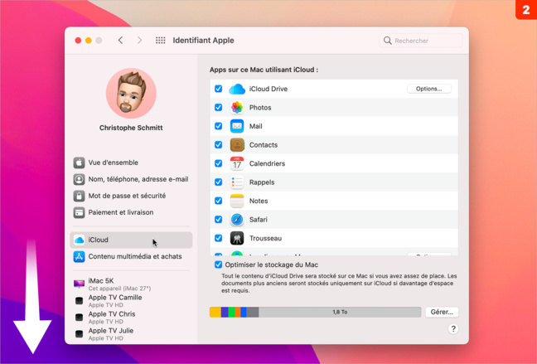The height and width of the screenshot is (364, 537).
Task: Click the Trousseau row label
Action: click(265, 238)
